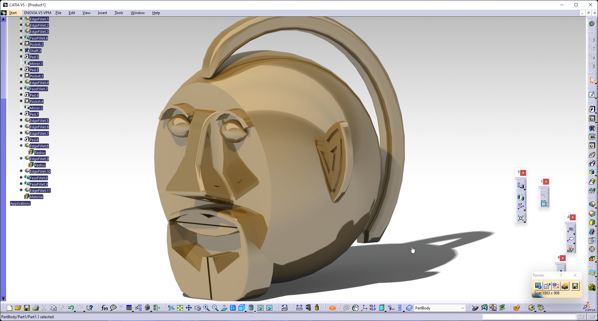Select the Shaft tool in right toolbar

click(592, 128)
